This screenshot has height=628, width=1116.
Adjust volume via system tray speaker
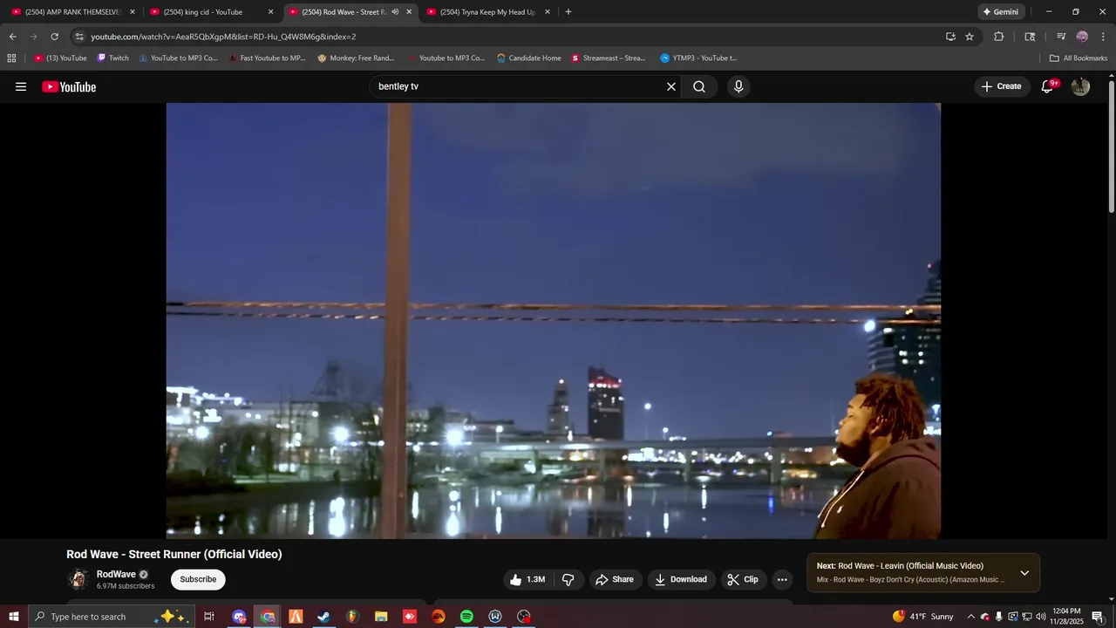pos(1040,617)
